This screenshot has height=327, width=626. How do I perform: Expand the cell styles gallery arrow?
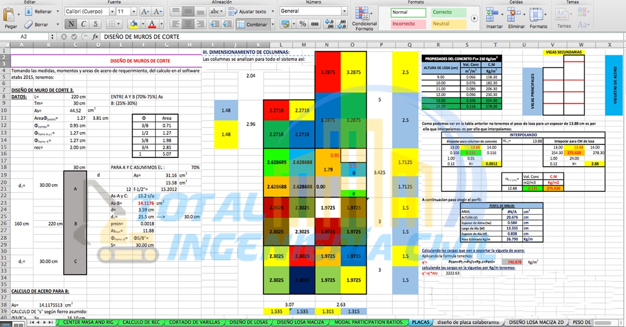coord(474,18)
